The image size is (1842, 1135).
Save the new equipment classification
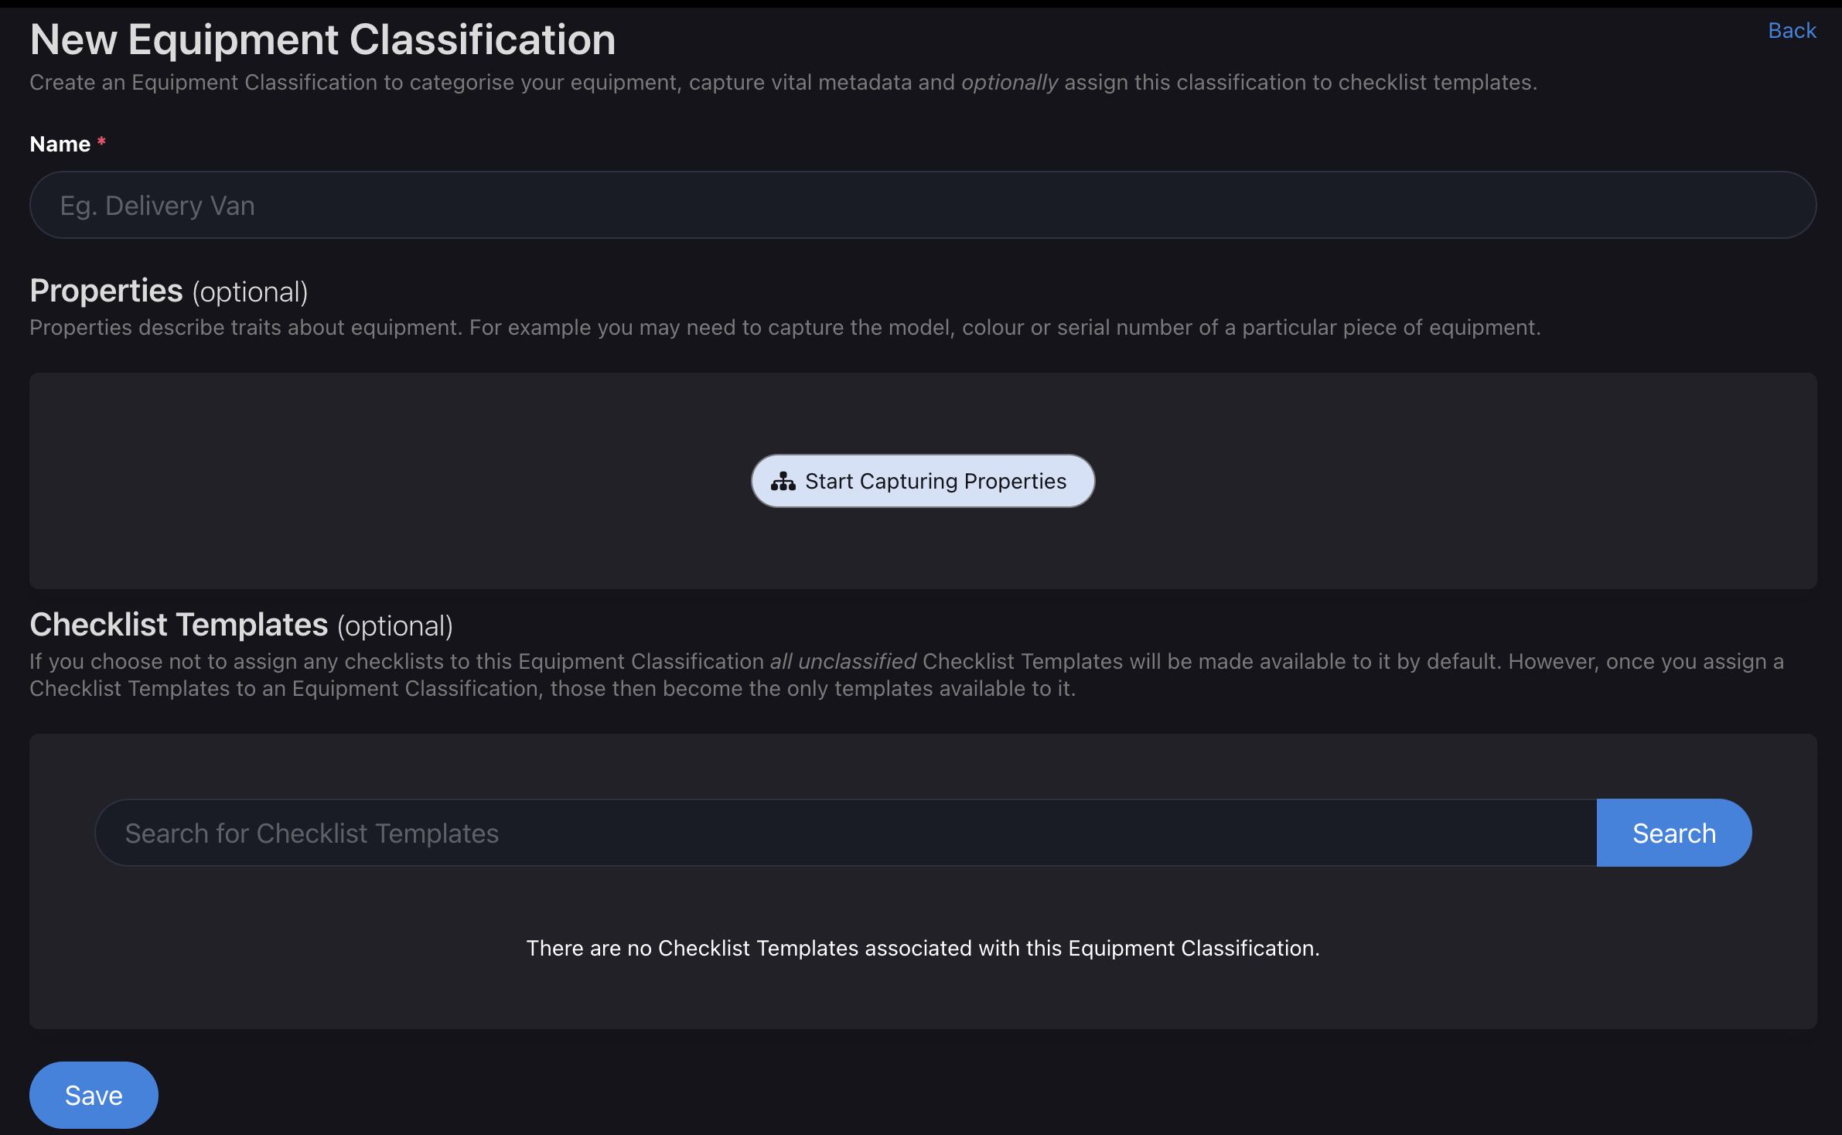(94, 1095)
